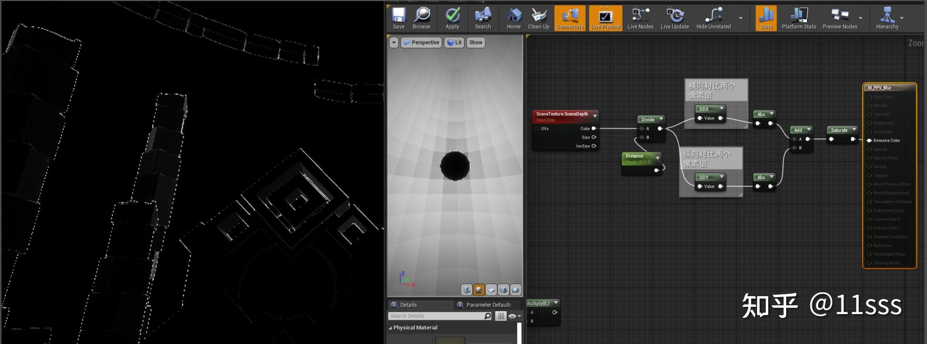The height and width of the screenshot is (344, 927).
Task: Expand the DDY node arrow
Action: click(721, 177)
